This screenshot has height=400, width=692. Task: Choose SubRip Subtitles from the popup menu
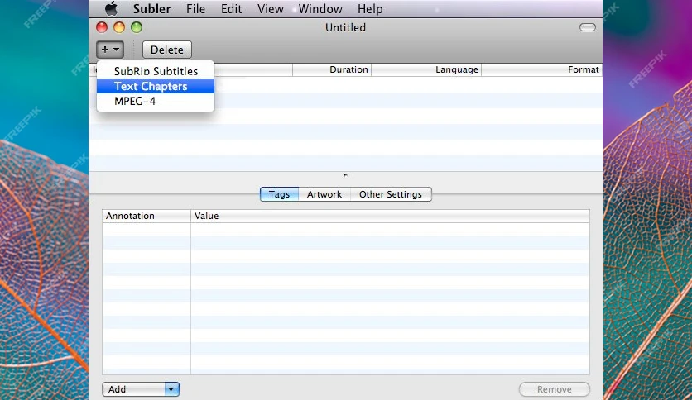point(156,71)
